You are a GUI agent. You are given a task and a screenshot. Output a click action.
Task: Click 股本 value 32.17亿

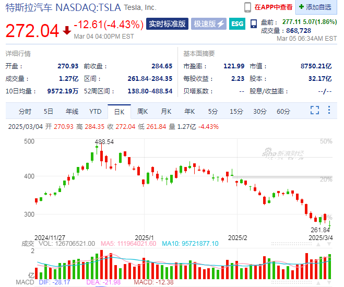pos(320,78)
